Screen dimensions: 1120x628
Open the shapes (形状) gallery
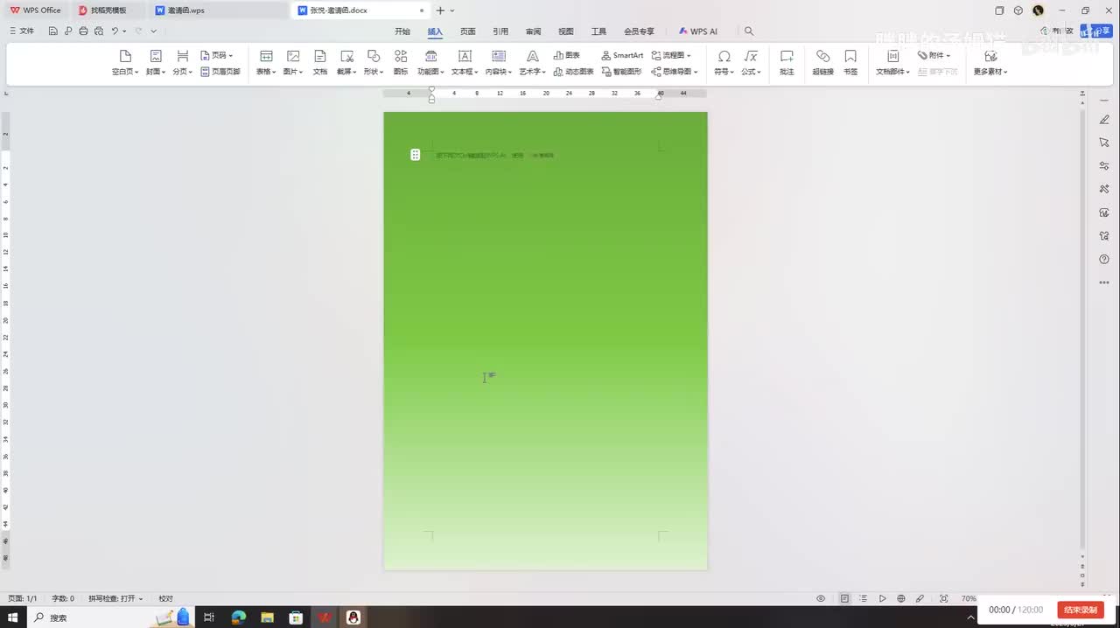[374, 63]
